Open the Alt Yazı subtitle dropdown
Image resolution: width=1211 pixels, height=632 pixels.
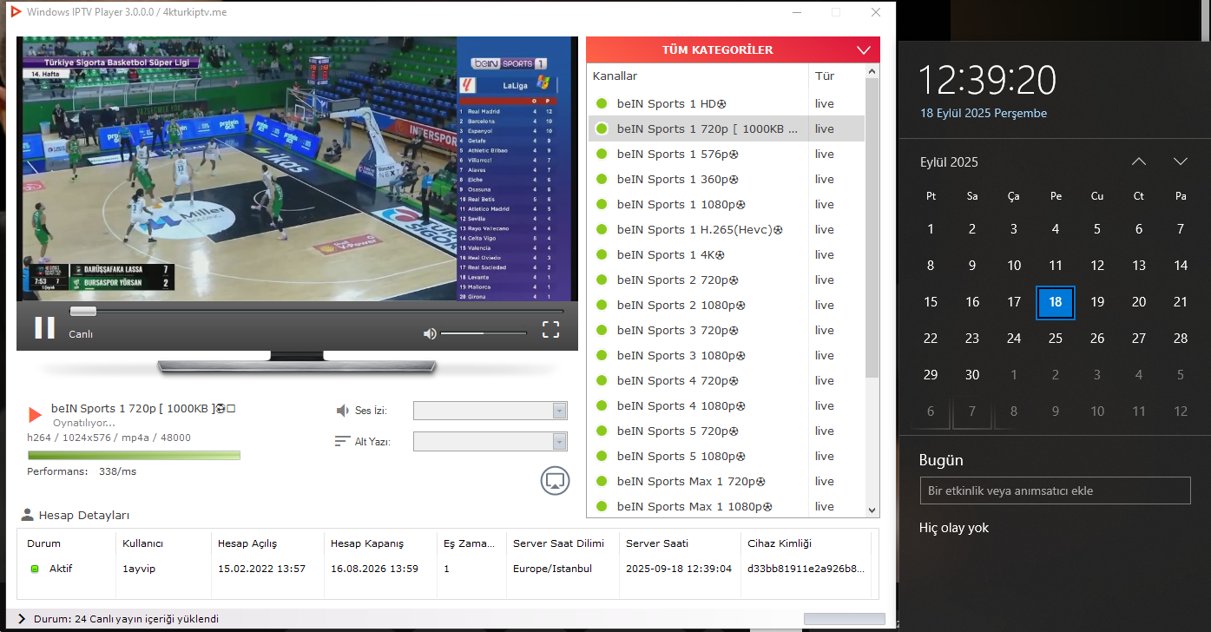coord(490,441)
